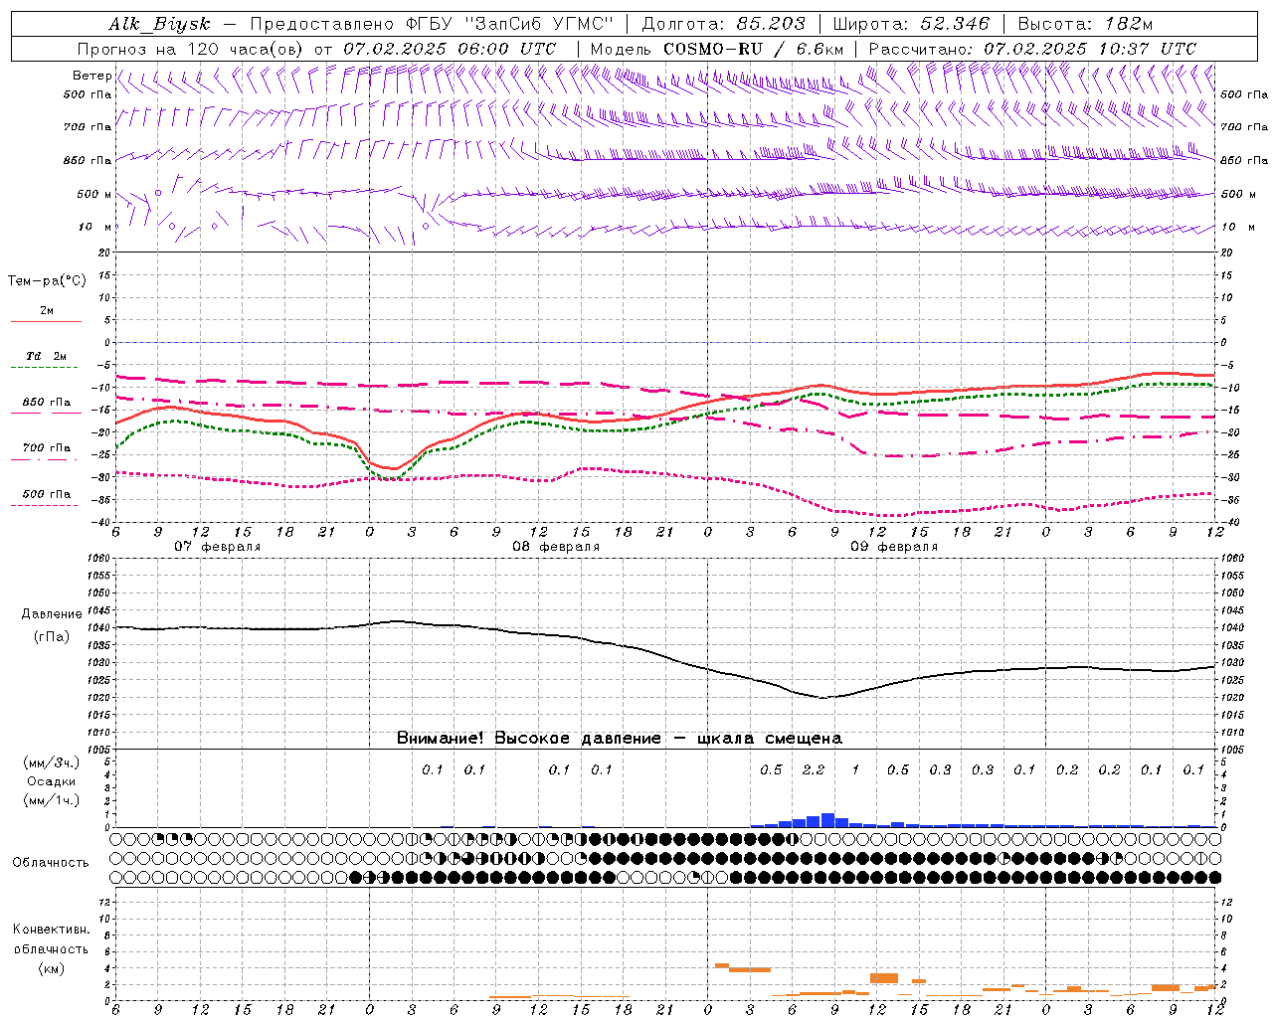Viewport: 1273px width, 1018px height.
Task: Click the Осадки precipitation label
Action: [52, 781]
